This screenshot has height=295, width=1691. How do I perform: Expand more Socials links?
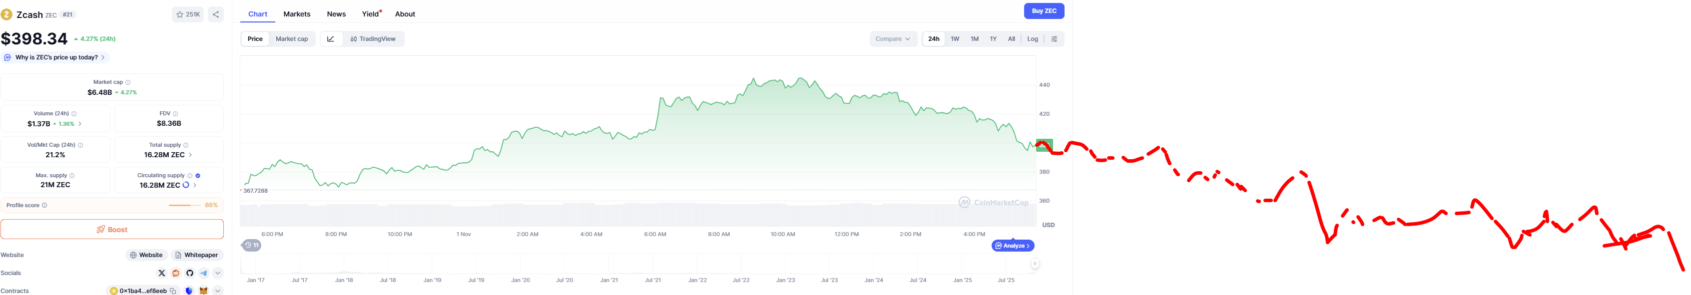pos(218,274)
